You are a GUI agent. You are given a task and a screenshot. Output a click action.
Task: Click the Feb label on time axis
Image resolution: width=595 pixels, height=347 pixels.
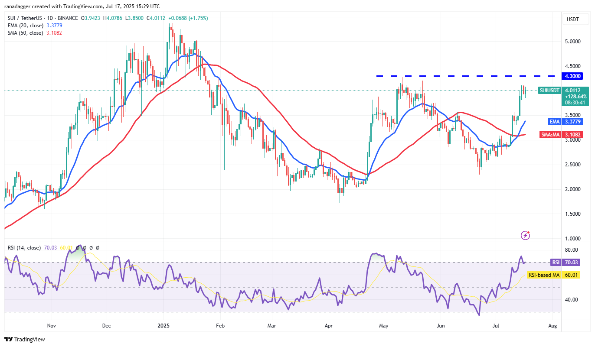point(220,325)
